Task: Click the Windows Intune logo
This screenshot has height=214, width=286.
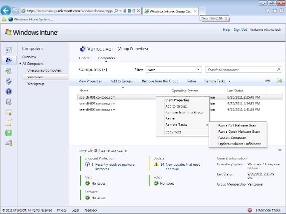Action: (x=31, y=32)
